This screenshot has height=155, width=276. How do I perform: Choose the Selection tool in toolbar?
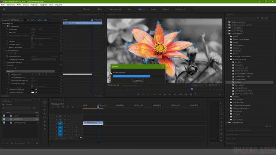[x=45, y=102]
